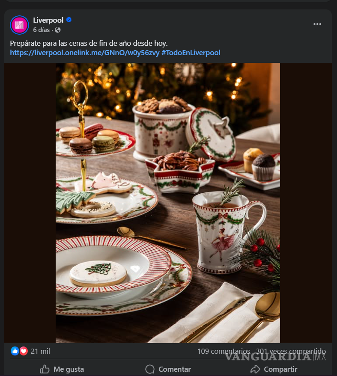Click the "6 días" post timestamp
Image resolution: width=337 pixels, height=376 pixels.
coord(42,30)
